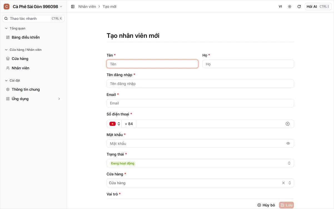Click Hủy bỏ to cancel

(x=266, y=205)
